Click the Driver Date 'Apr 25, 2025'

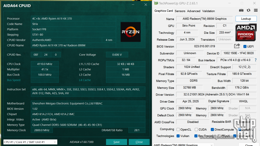(x=190, y=101)
